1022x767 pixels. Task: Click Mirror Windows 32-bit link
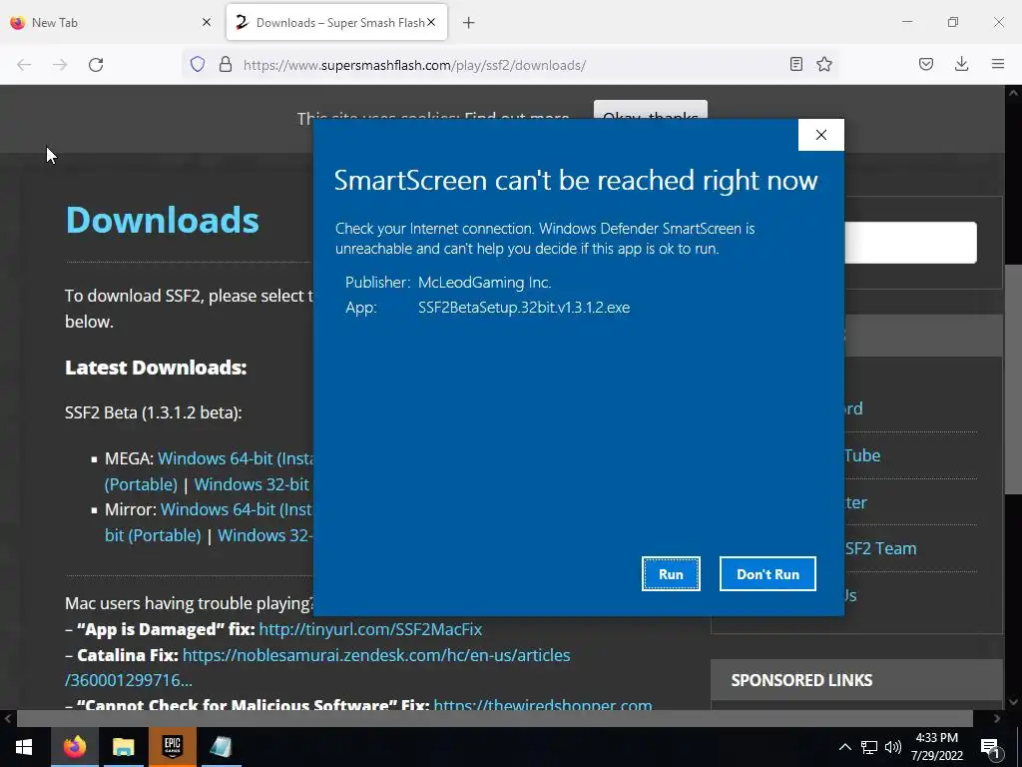(x=264, y=535)
